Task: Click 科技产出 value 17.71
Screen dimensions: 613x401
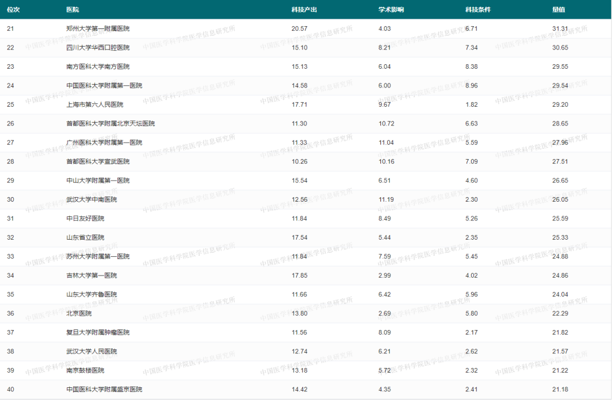Action: [x=300, y=105]
